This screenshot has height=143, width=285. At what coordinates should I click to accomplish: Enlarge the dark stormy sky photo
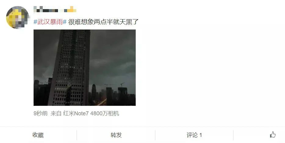(x=85, y=68)
